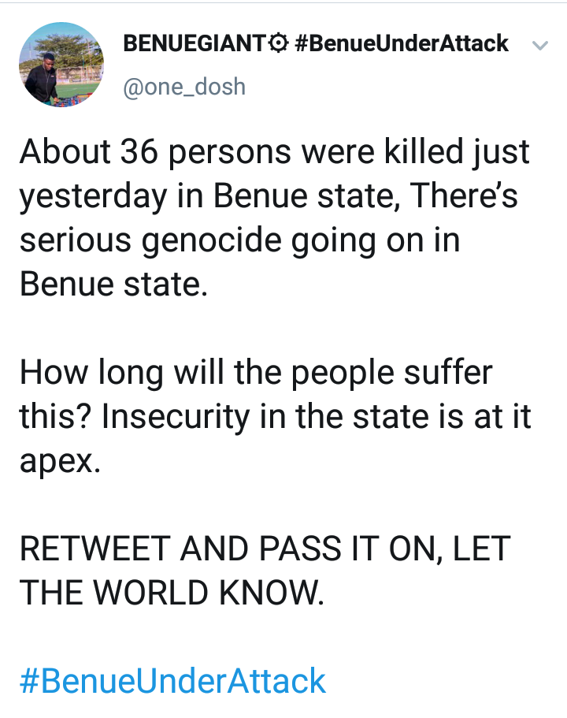Follow the blue #BenueUnderAttack hashtag link

(172, 681)
